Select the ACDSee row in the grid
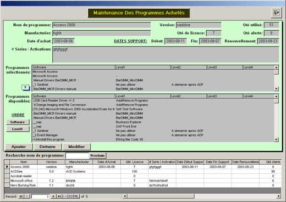 (x=143, y=171)
